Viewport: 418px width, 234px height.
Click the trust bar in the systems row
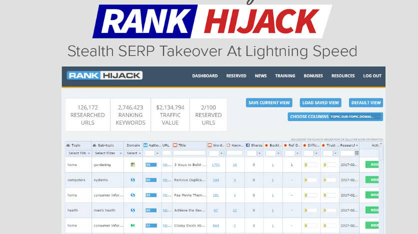pyautogui.click(x=330, y=180)
